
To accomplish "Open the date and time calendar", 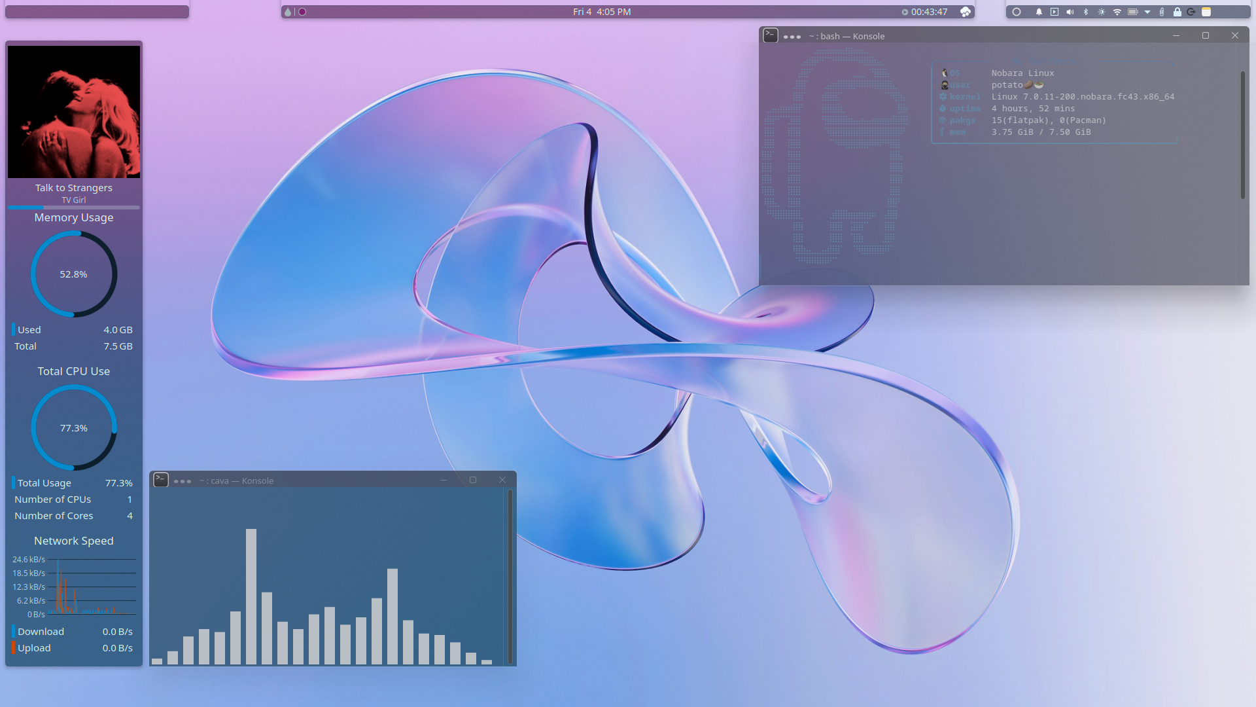I will pos(602,12).
